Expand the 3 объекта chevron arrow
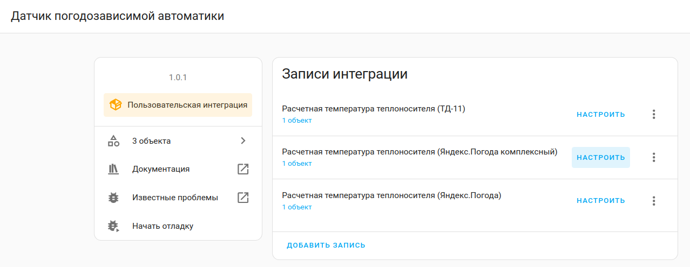Screen dimensions: 690x267 (243, 141)
